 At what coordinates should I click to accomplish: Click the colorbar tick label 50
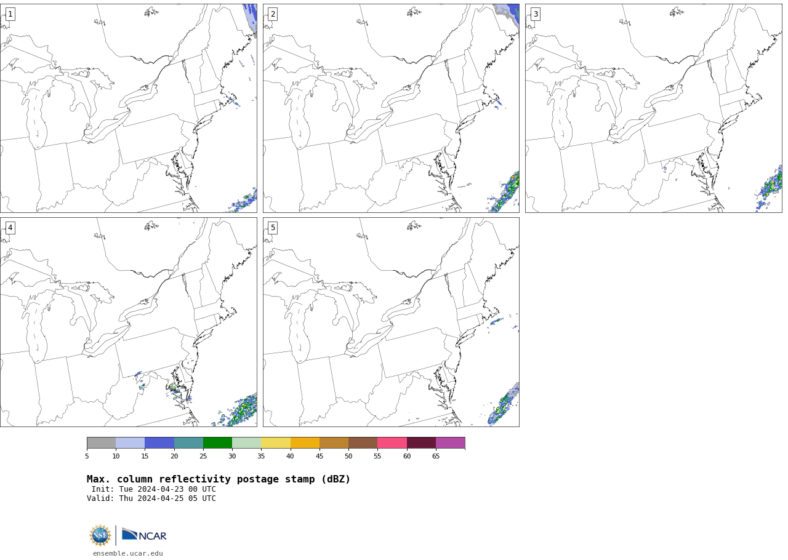coord(348,456)
